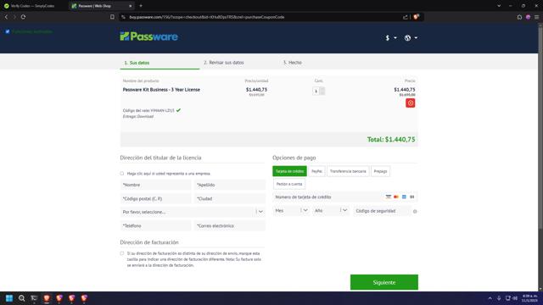This screenshot has width=543, height=305.
Task: Expand the Por favor seleccione country dropdown
Action: (x=193, y=212)
